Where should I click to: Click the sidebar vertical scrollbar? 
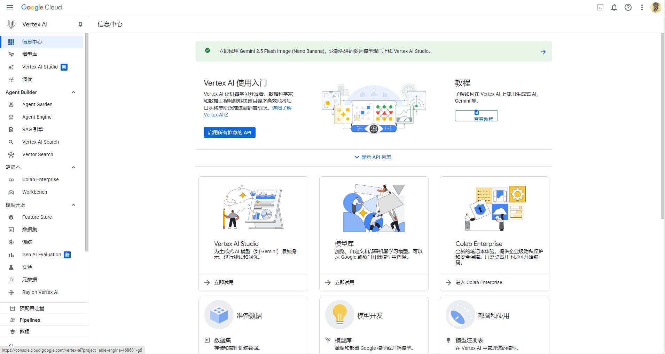point(87,143)
